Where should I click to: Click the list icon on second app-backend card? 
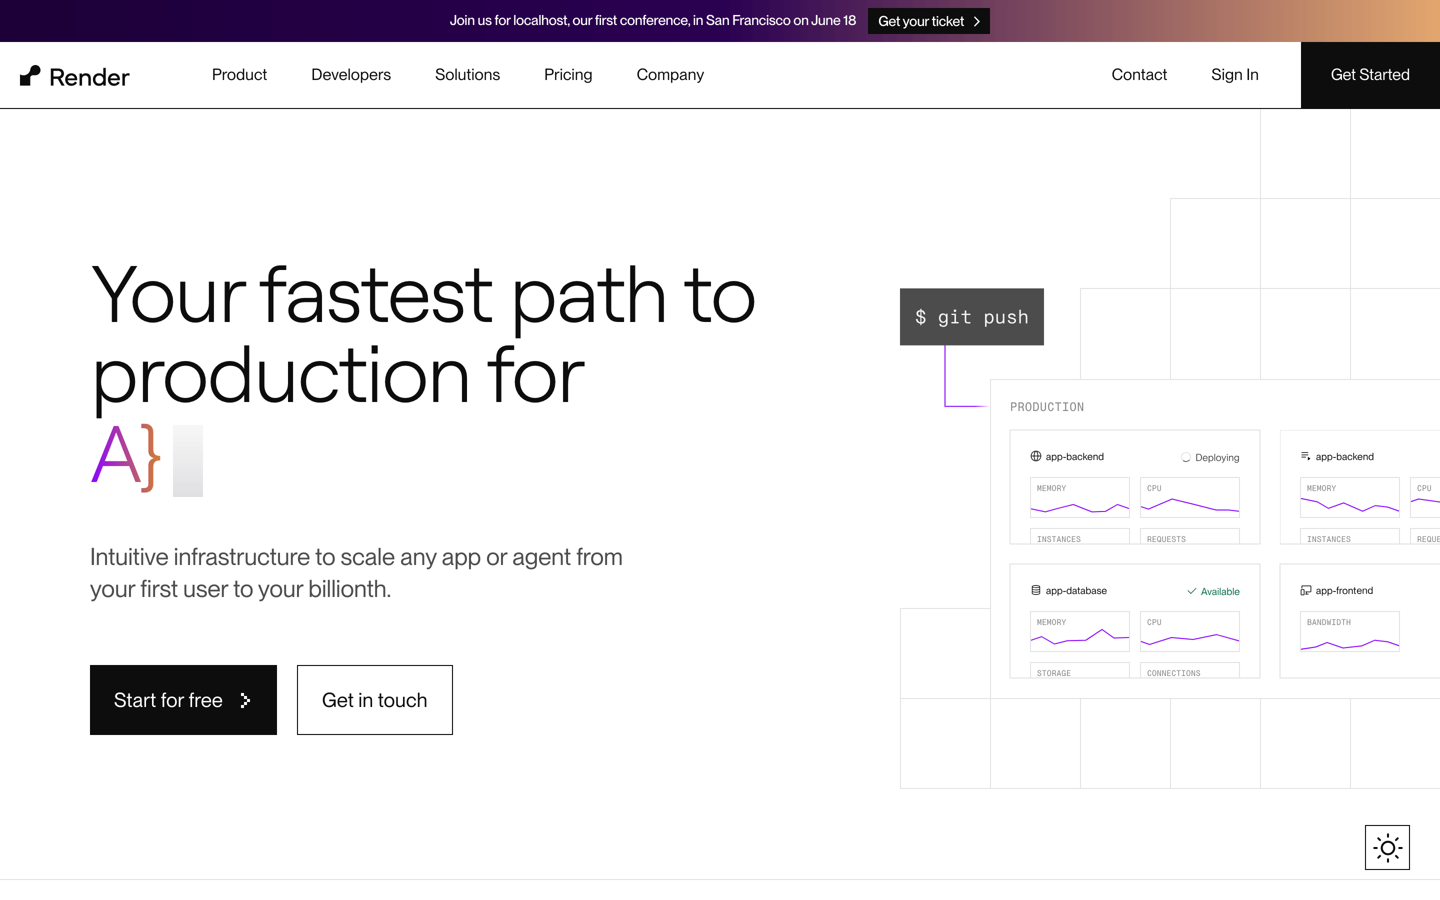pyautogui.click(x=1305, y=456)
